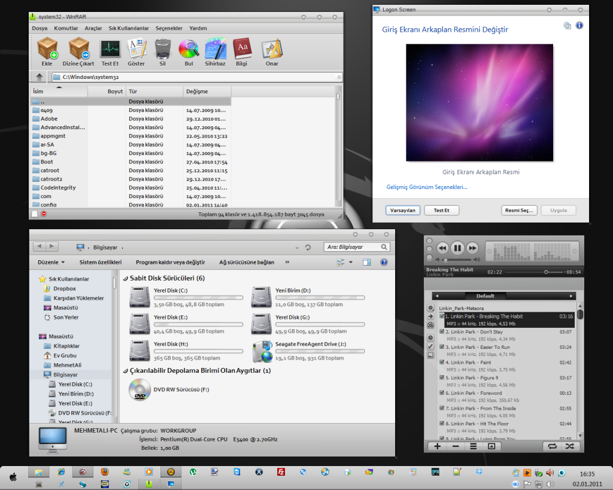The image size is (613, 490).
Task: Open address history dropdown in Bilgisayar window
Action: tap(297, 248)
